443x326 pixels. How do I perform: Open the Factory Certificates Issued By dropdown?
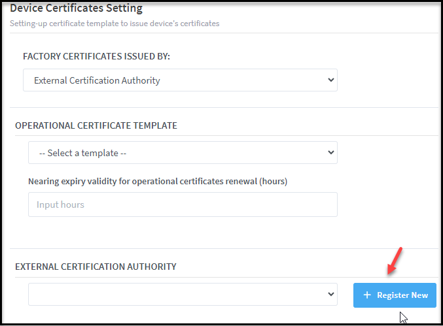(180, 80)
